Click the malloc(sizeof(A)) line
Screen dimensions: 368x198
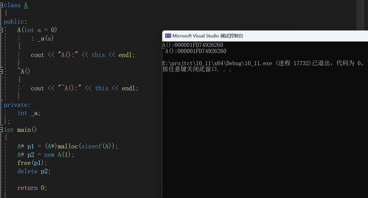(x=68, y=146)
